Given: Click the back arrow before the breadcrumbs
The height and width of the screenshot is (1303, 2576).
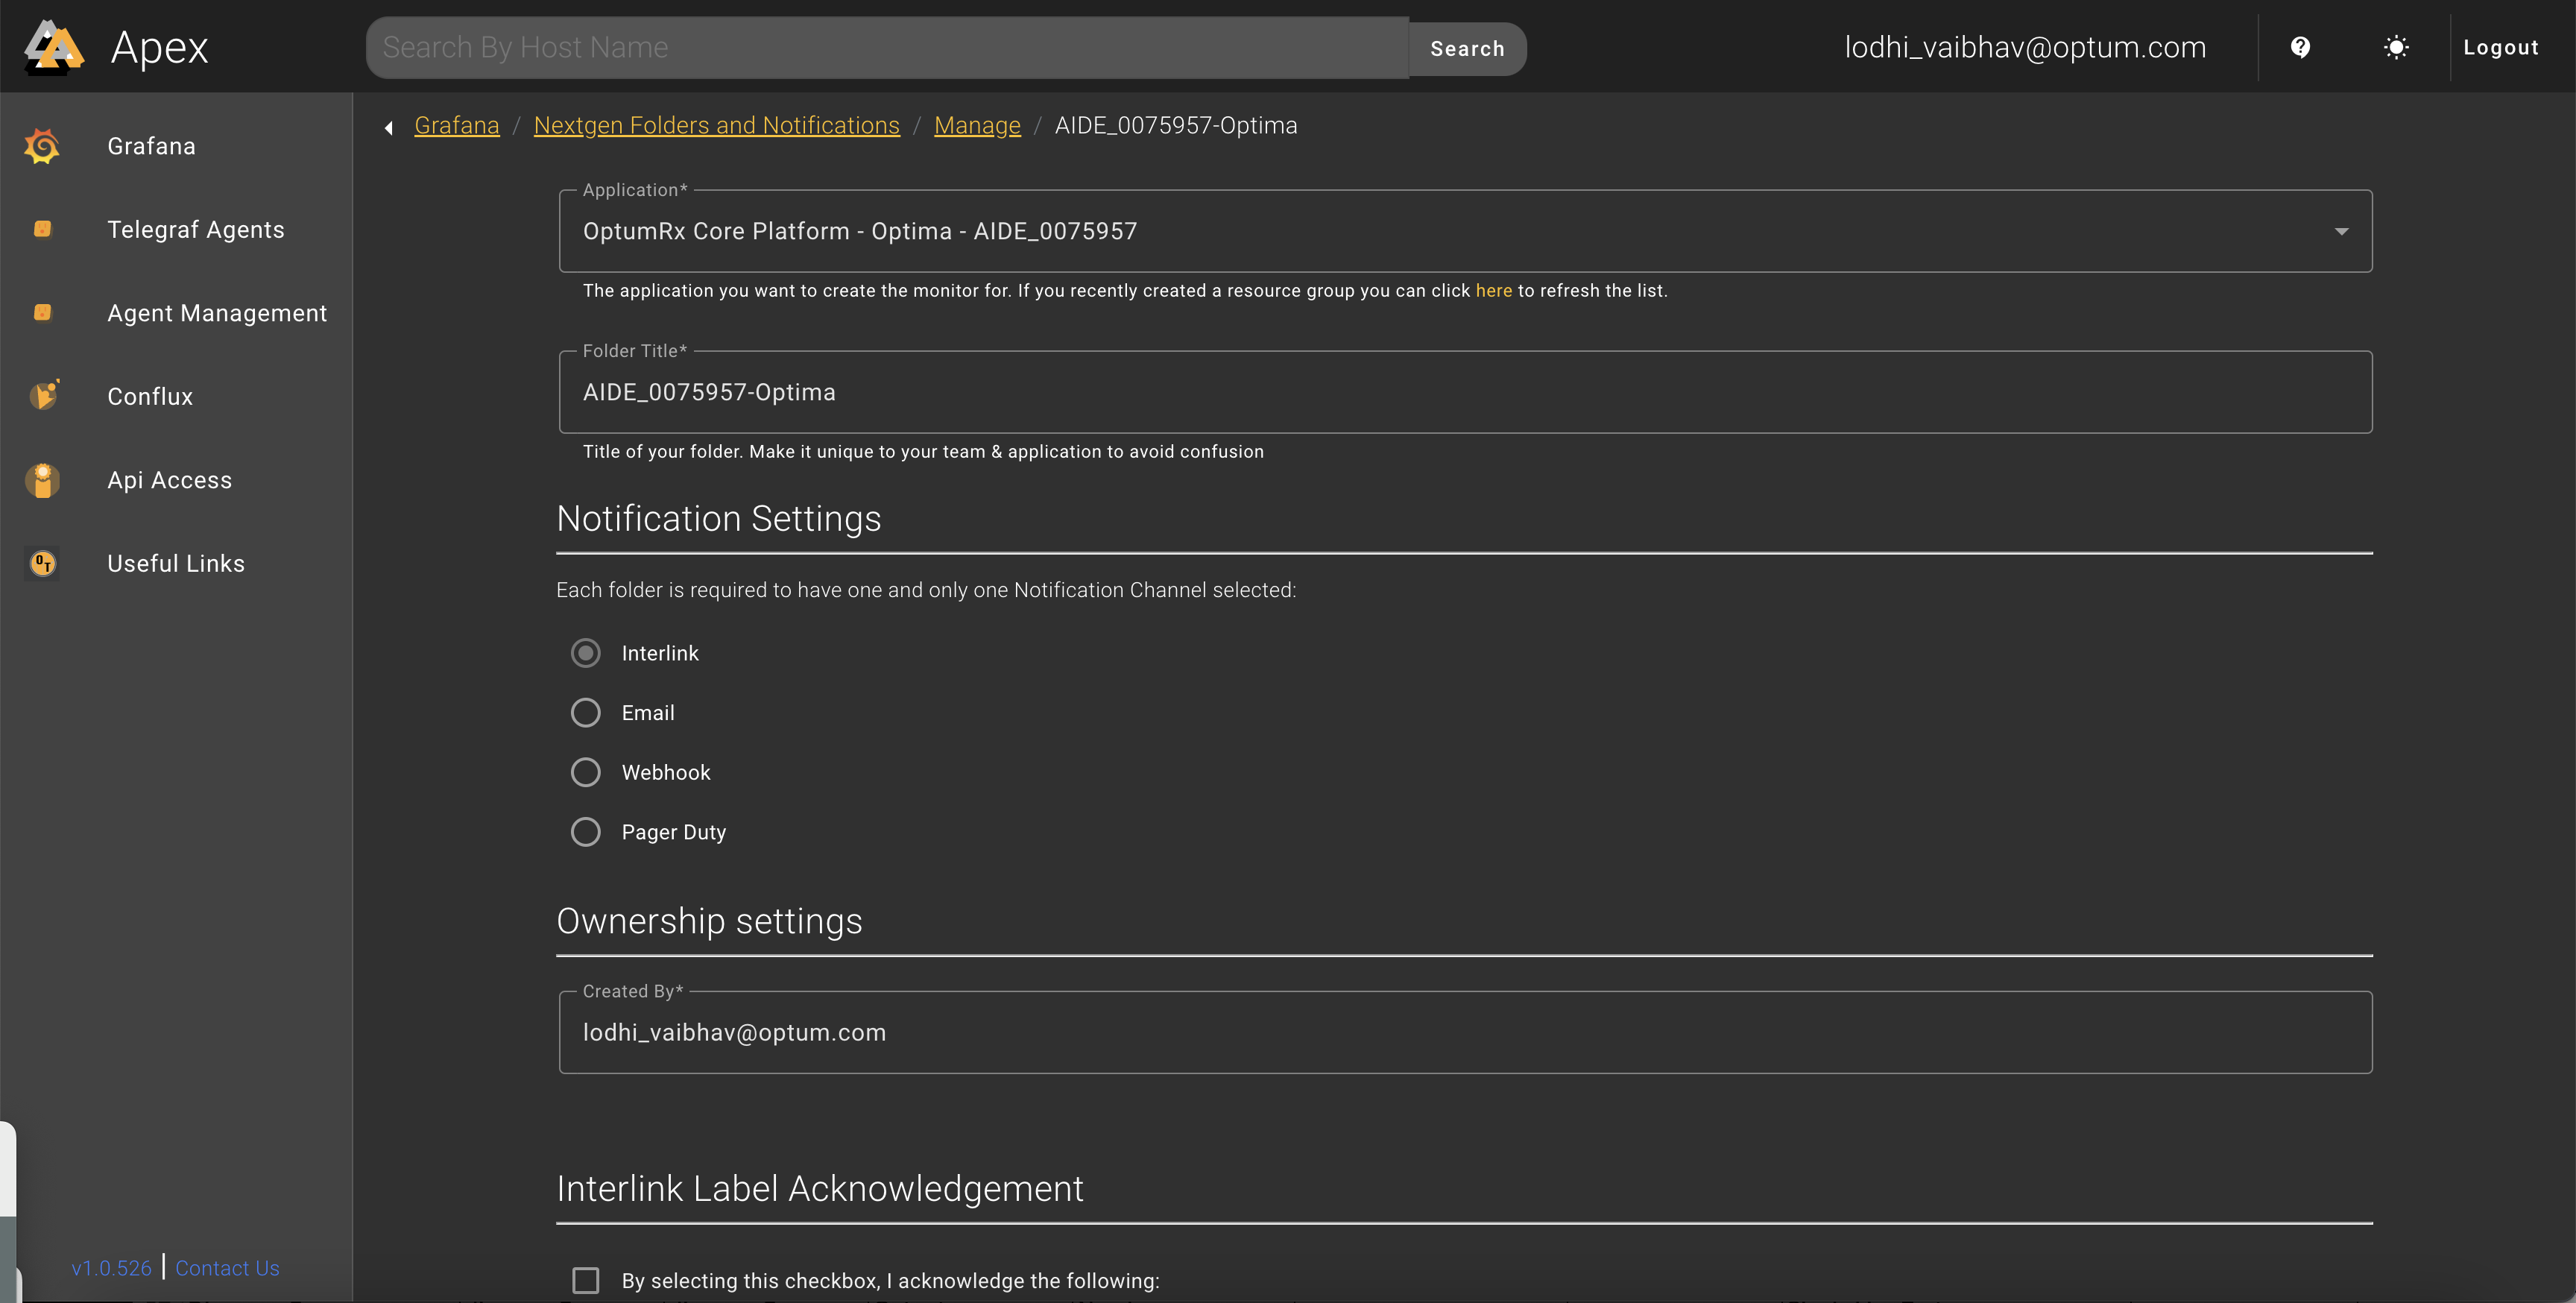Looking at the screenshot, I should tap(389, 127).
